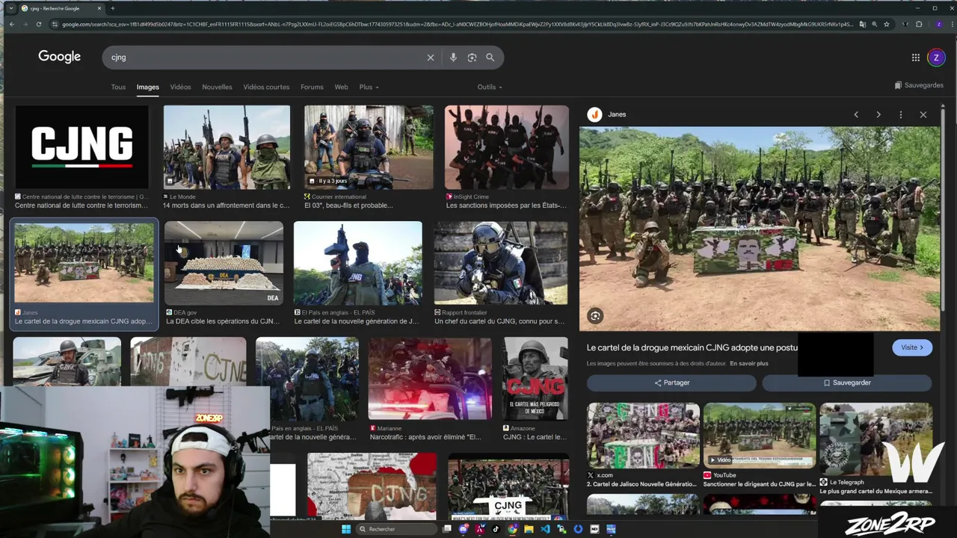Switch to the Vidéos tab
This screenshot has width=957, height=538.
pyautogui.click(x=180, y=87)
